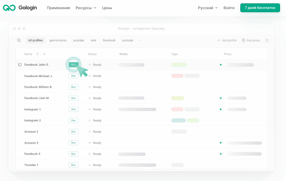Run the Facebook 4 profile
Image resolution: width=286 pixels, height=181 pixels.
(73, 154)
